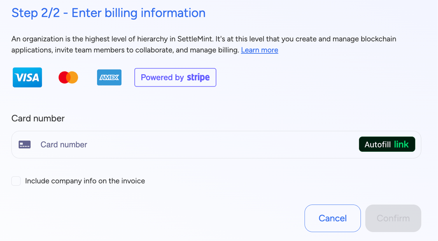Click inside the Card number input field
This screenshot has width=438, height=241.
[x=174, y=144]
